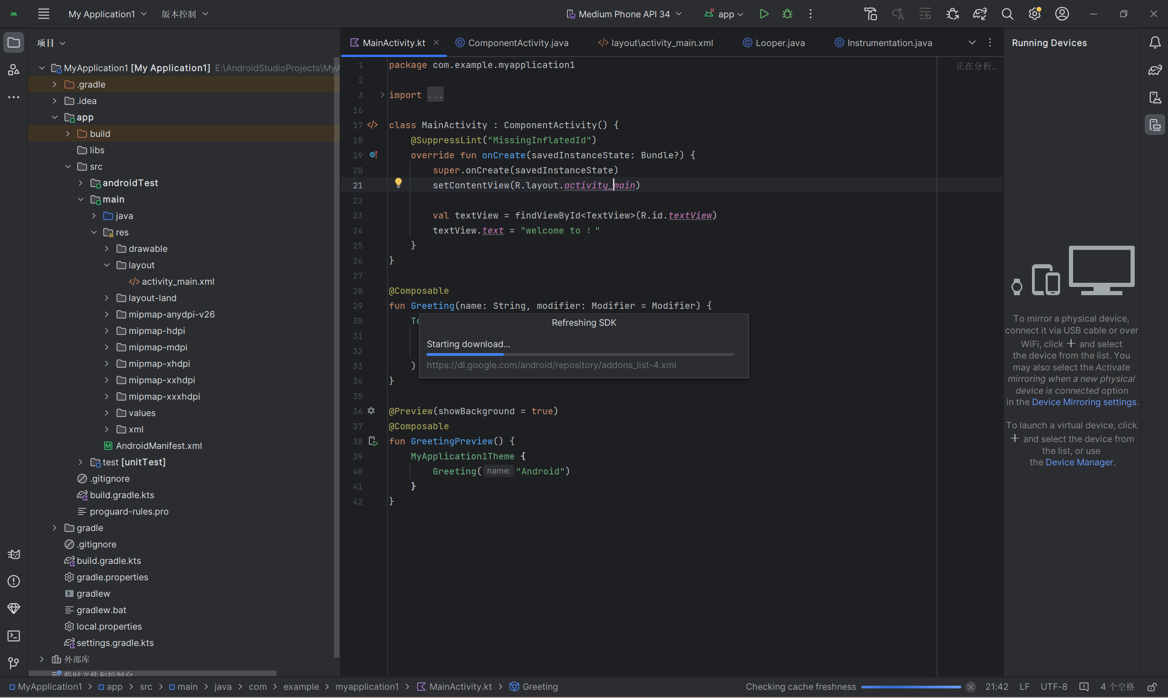This screenshot has height=698, width=1168.
Task: Switch to the Looper.java tab
Action: point(780,43)
